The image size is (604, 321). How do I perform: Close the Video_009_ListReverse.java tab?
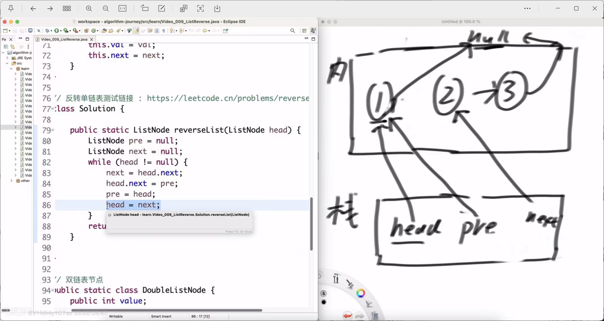(91, 39)
